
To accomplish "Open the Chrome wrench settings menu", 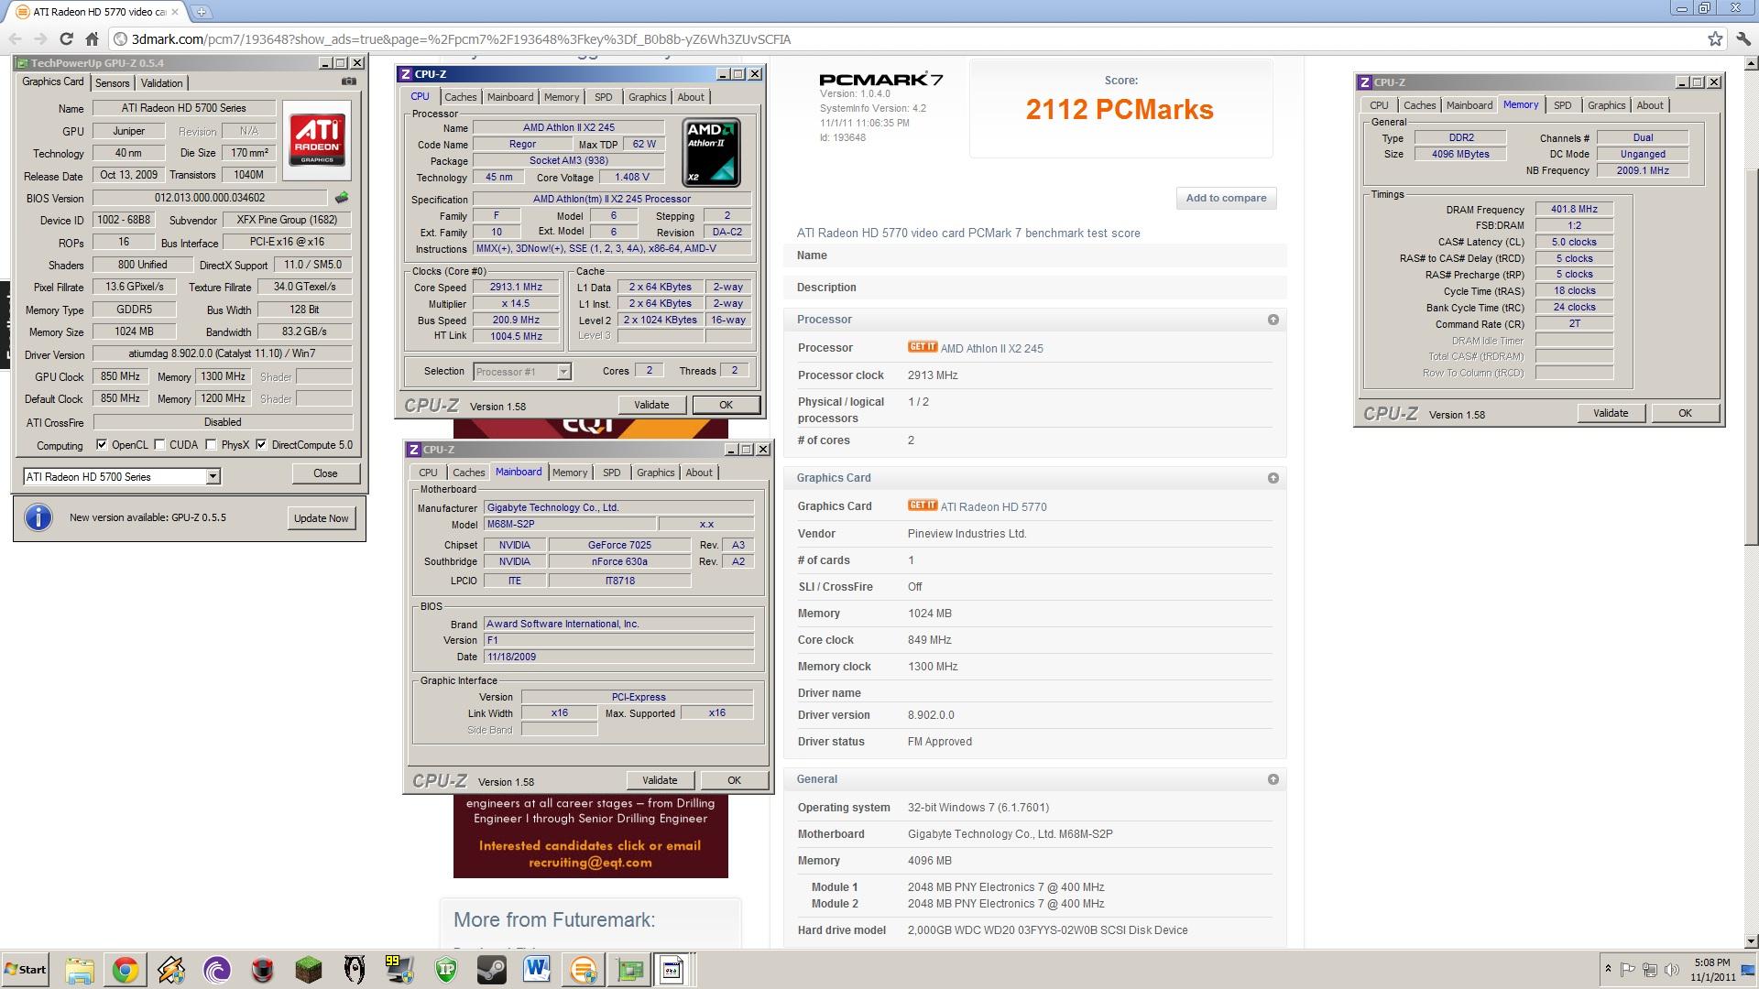I will tap(1742, 38).
